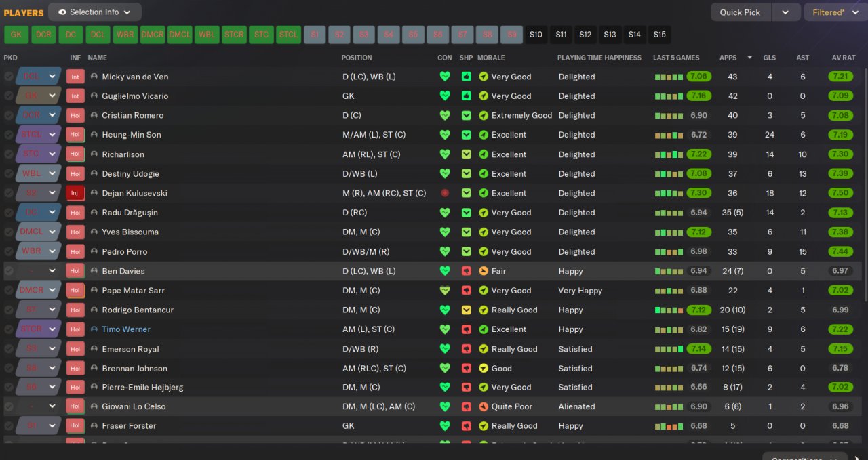Sort by the MORALE column header
The height and width of the screenshot is (460, 868).
click(x=491, y=58)
